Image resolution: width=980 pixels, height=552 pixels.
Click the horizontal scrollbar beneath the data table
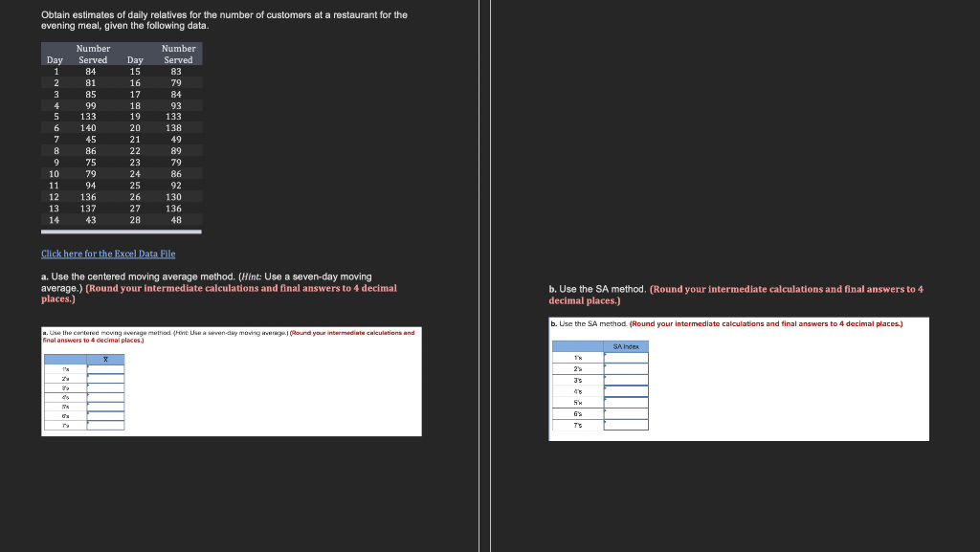[122, 232]
